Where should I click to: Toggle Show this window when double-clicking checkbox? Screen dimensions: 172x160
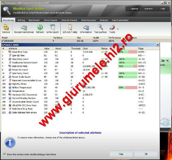pos(5,154)
